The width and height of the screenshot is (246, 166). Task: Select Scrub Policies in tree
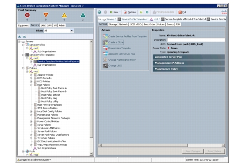(44, 125)
